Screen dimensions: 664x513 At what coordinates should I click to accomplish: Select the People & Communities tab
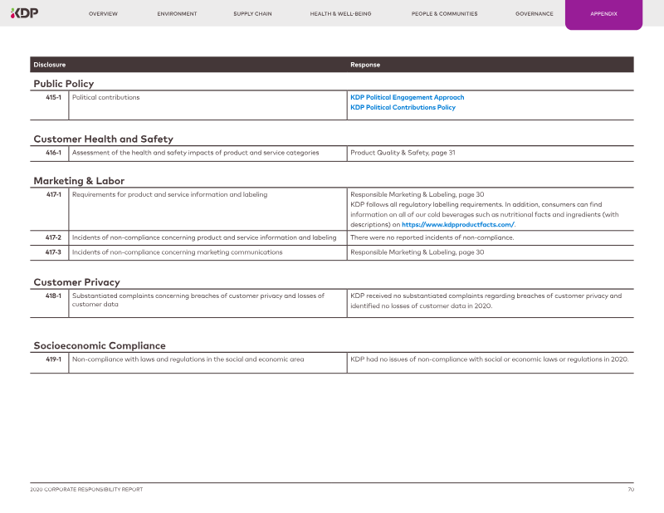click(444, 14)
